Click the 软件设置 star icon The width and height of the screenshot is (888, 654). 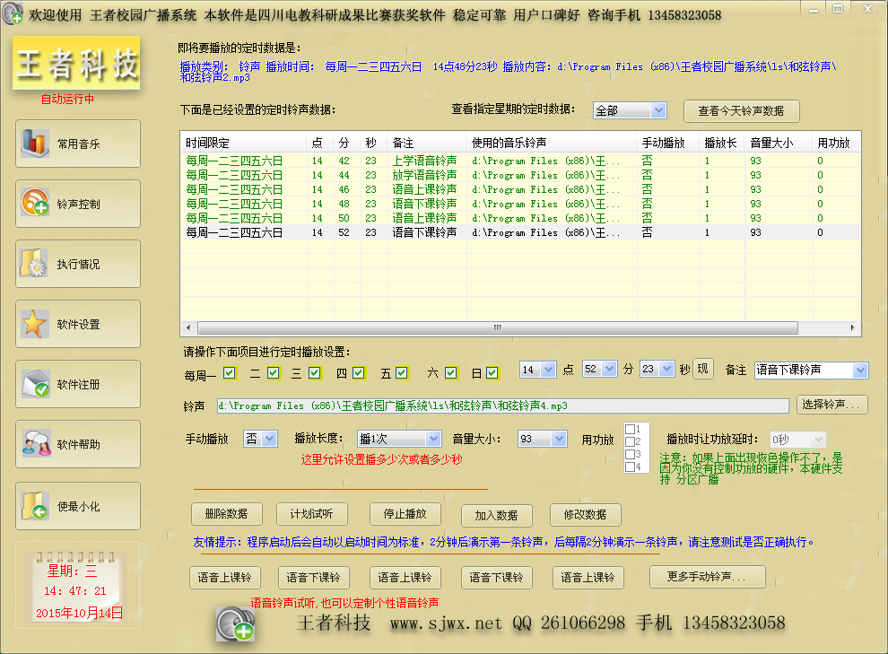35,325
